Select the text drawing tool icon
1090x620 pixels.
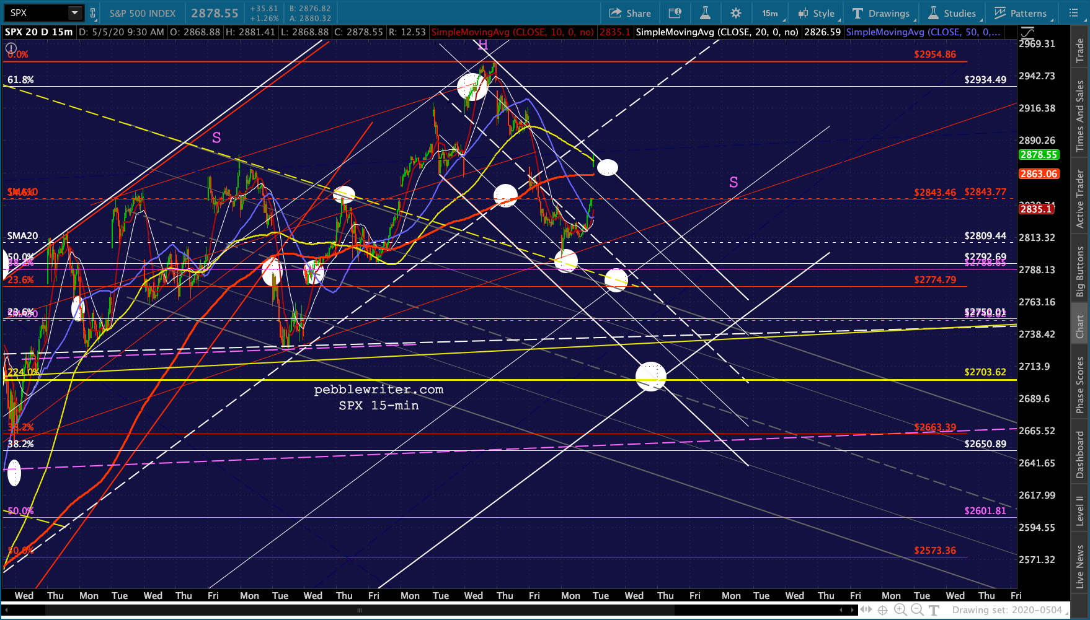934,610
